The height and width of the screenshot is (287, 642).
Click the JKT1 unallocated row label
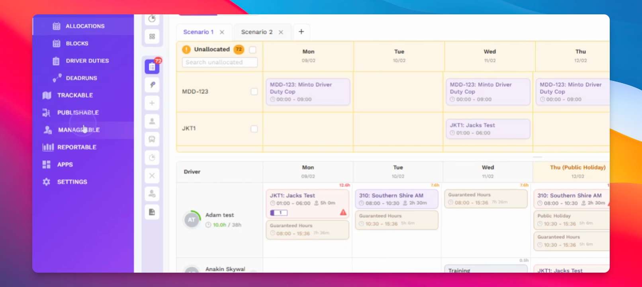tap(189, 128)
